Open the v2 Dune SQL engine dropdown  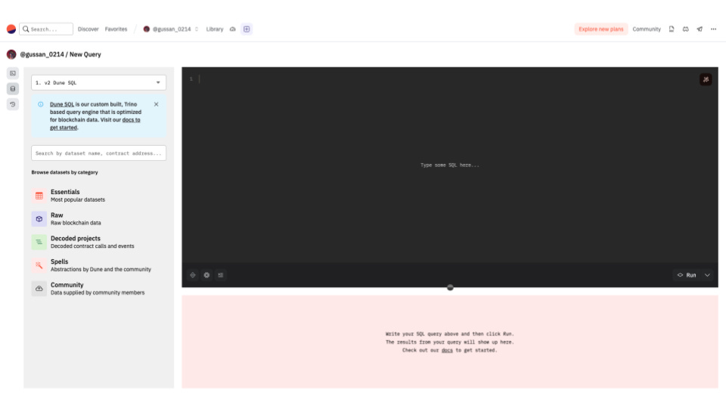tap(98, 83)
